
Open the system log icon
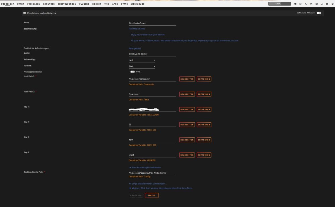[327, 4]
